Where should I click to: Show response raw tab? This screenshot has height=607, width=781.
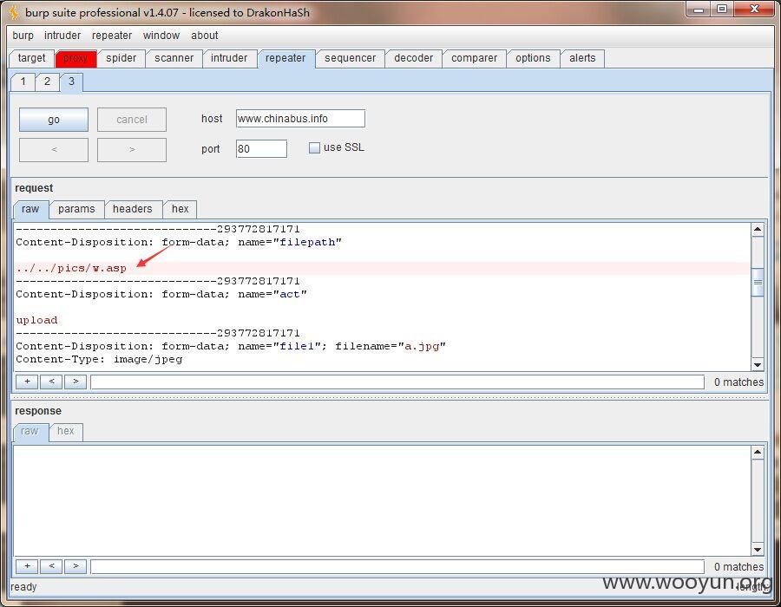[30, 431]
